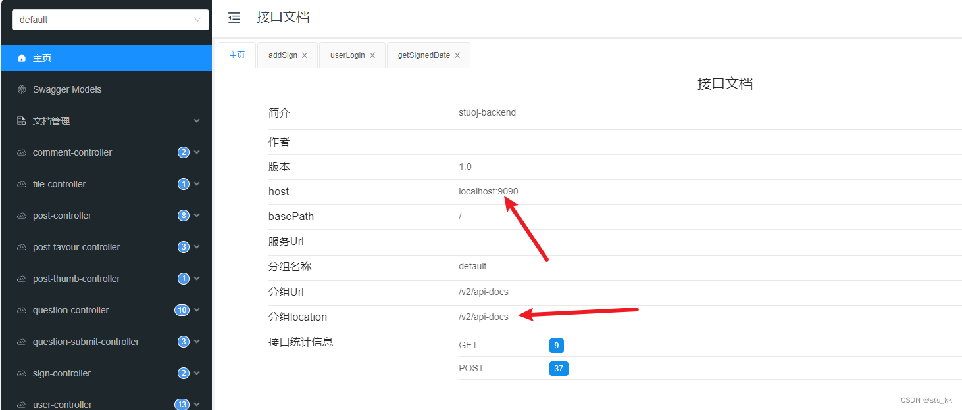
Task: Click the file-controller cloud icon
Action: click(x=23, y=183)
